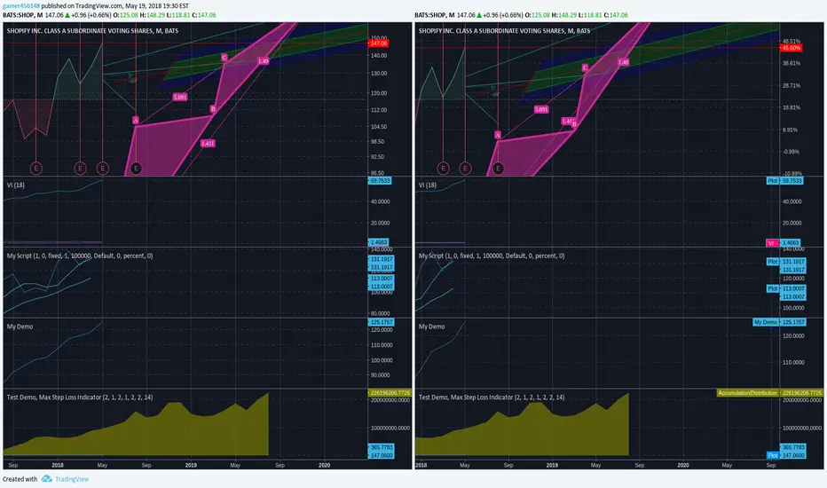Select pink point label B in left chart
Screen dimensions: 827x488
(x=213, y=108)
